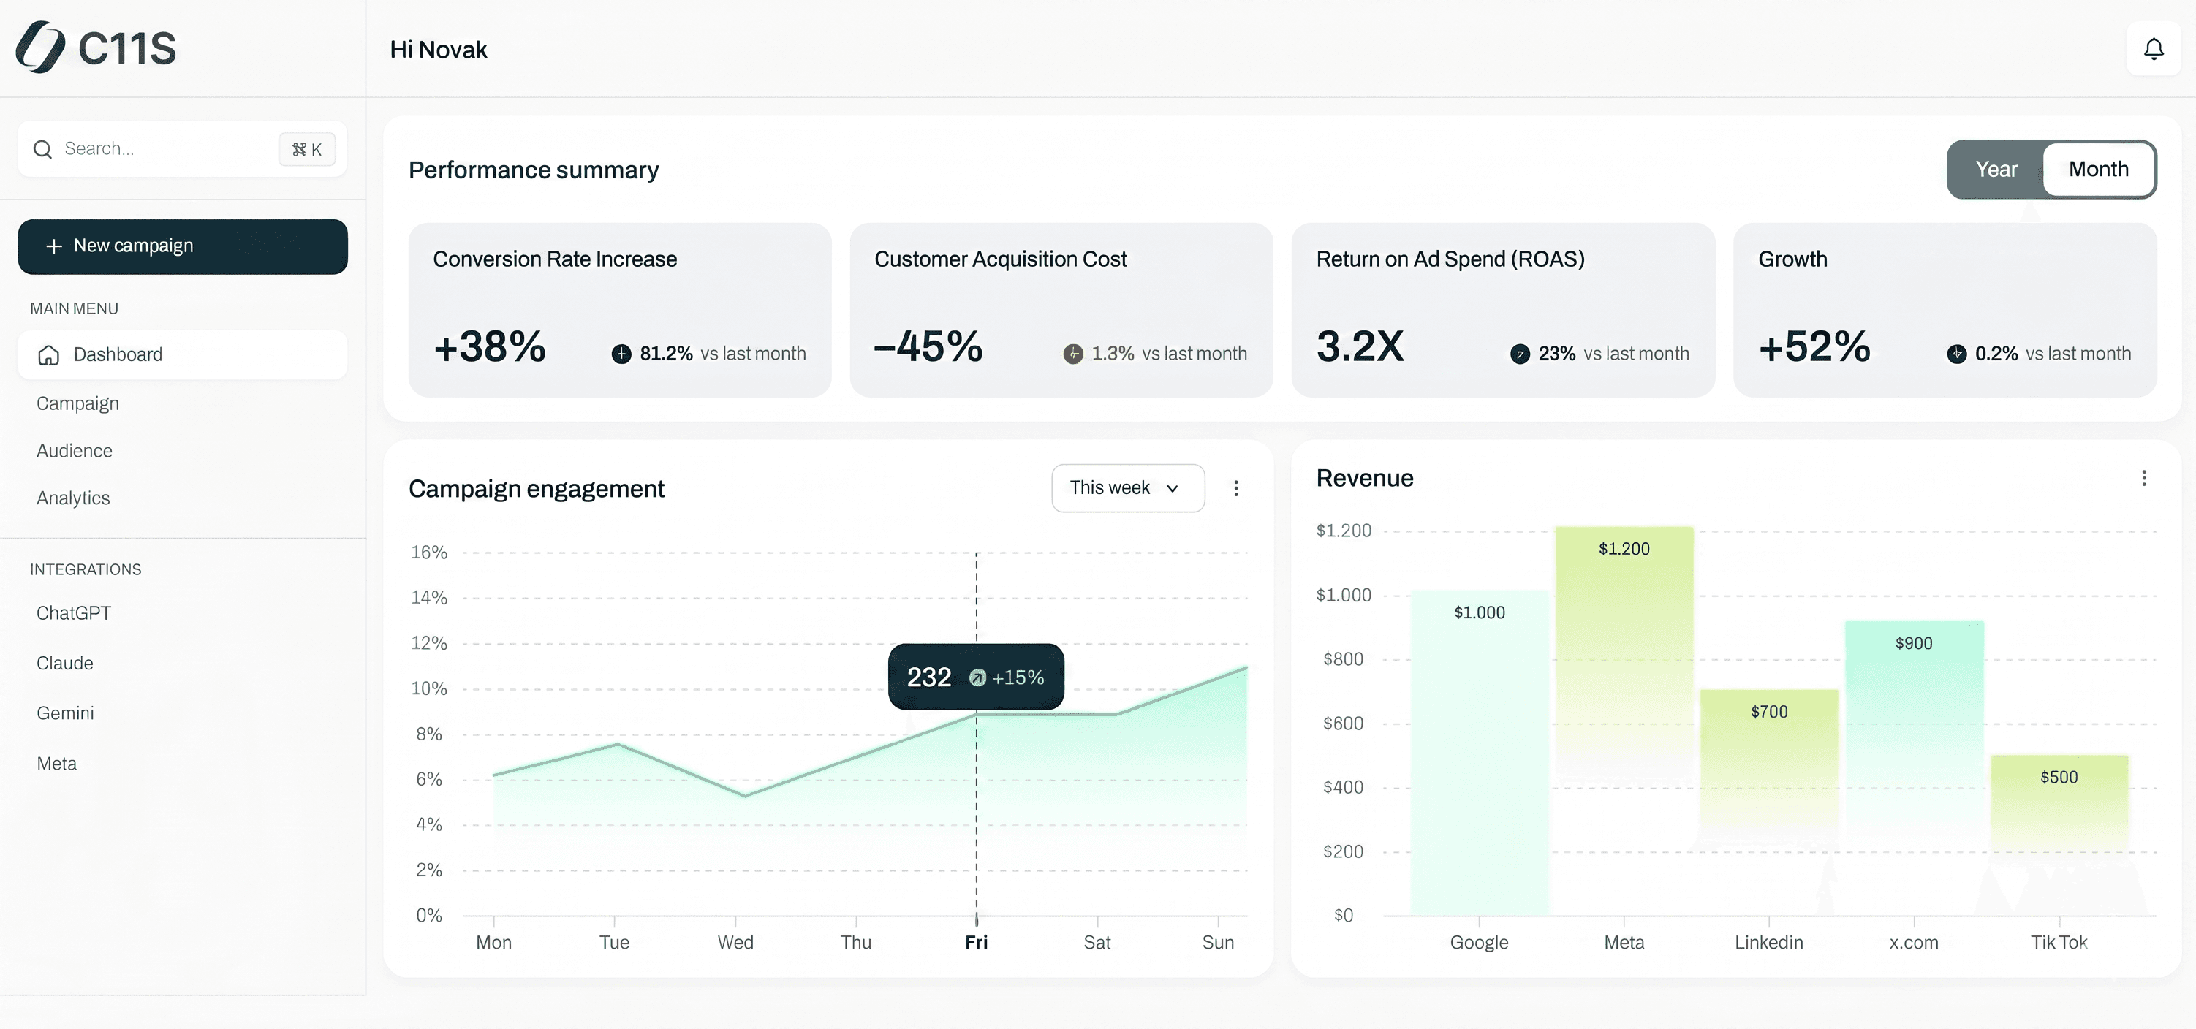Click the search magnifier icon
The image size is (2196, 1029).
[42, 149]
